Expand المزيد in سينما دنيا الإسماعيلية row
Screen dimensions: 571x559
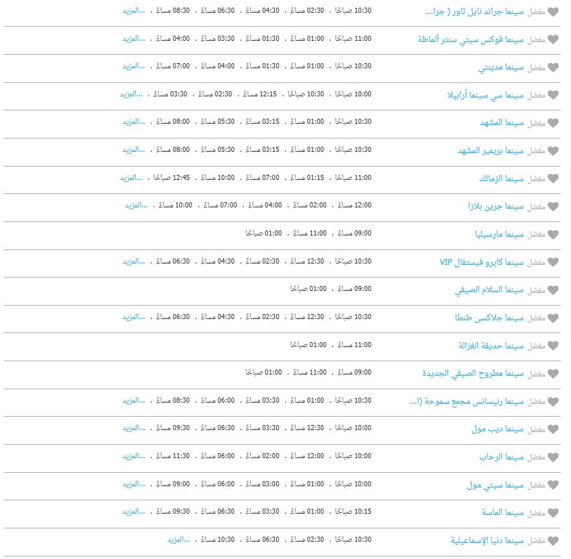(179, 539)
